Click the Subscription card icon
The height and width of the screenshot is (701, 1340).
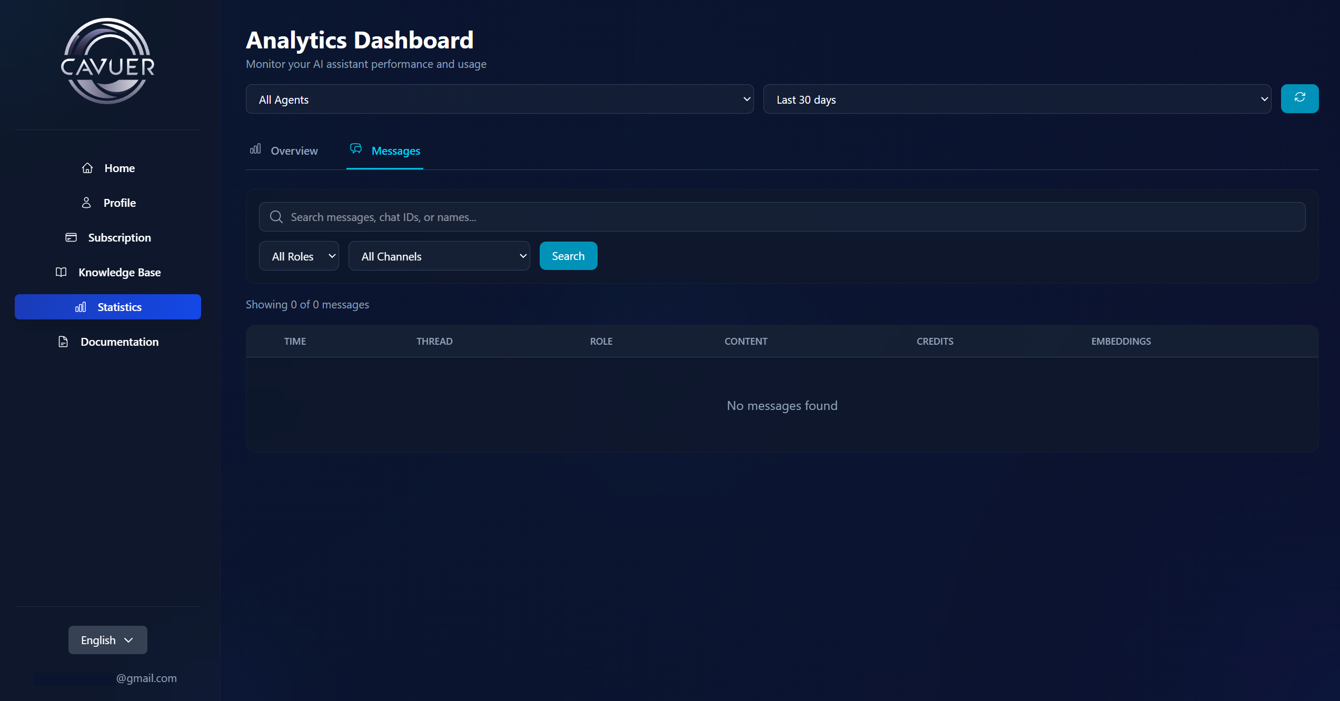point(71,237)
